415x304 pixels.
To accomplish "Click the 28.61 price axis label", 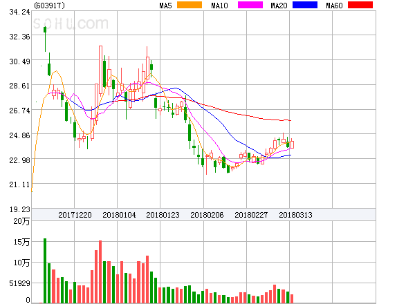I will pos(19,86).
